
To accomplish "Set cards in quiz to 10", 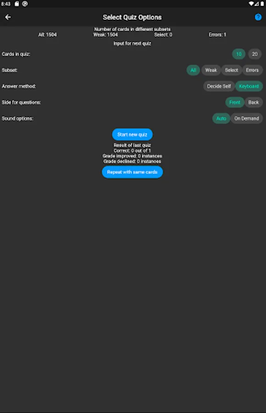I will pyautogui.click(x=238, y=54).
